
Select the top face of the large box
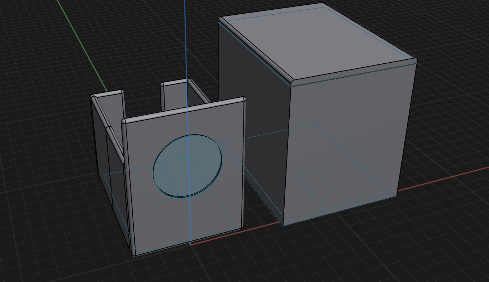pyautogui.click(x=315, y=43)
